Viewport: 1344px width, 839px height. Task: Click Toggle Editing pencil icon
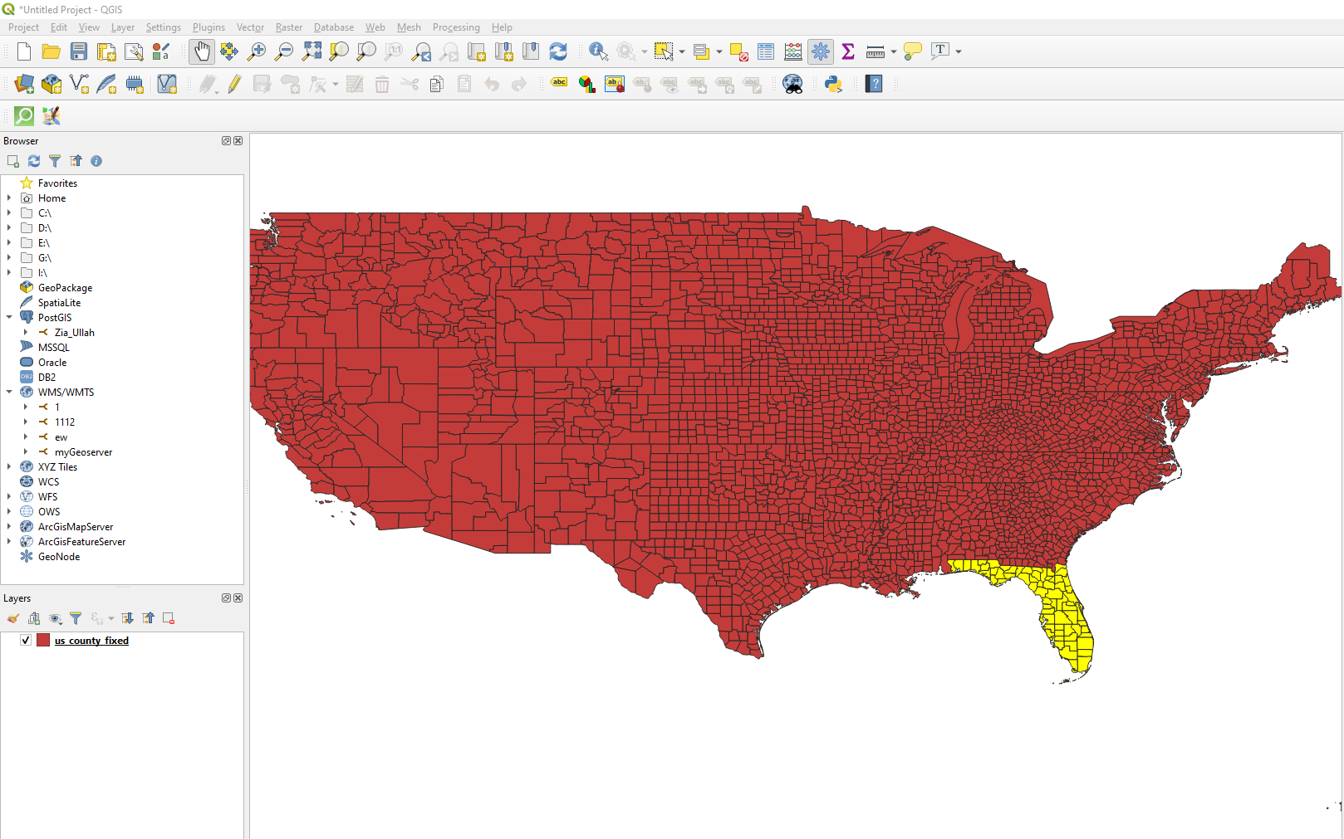pos(234,84)
